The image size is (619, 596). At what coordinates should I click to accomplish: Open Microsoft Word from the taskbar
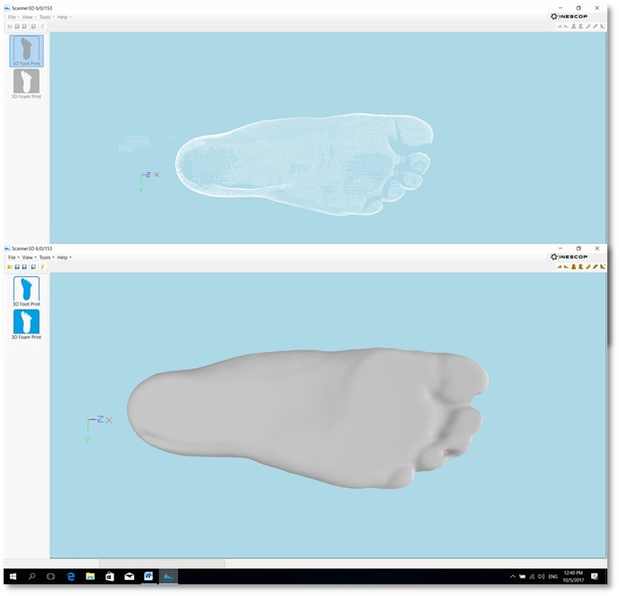148,575
